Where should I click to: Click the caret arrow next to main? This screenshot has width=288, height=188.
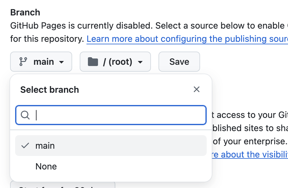click(61, 62)
